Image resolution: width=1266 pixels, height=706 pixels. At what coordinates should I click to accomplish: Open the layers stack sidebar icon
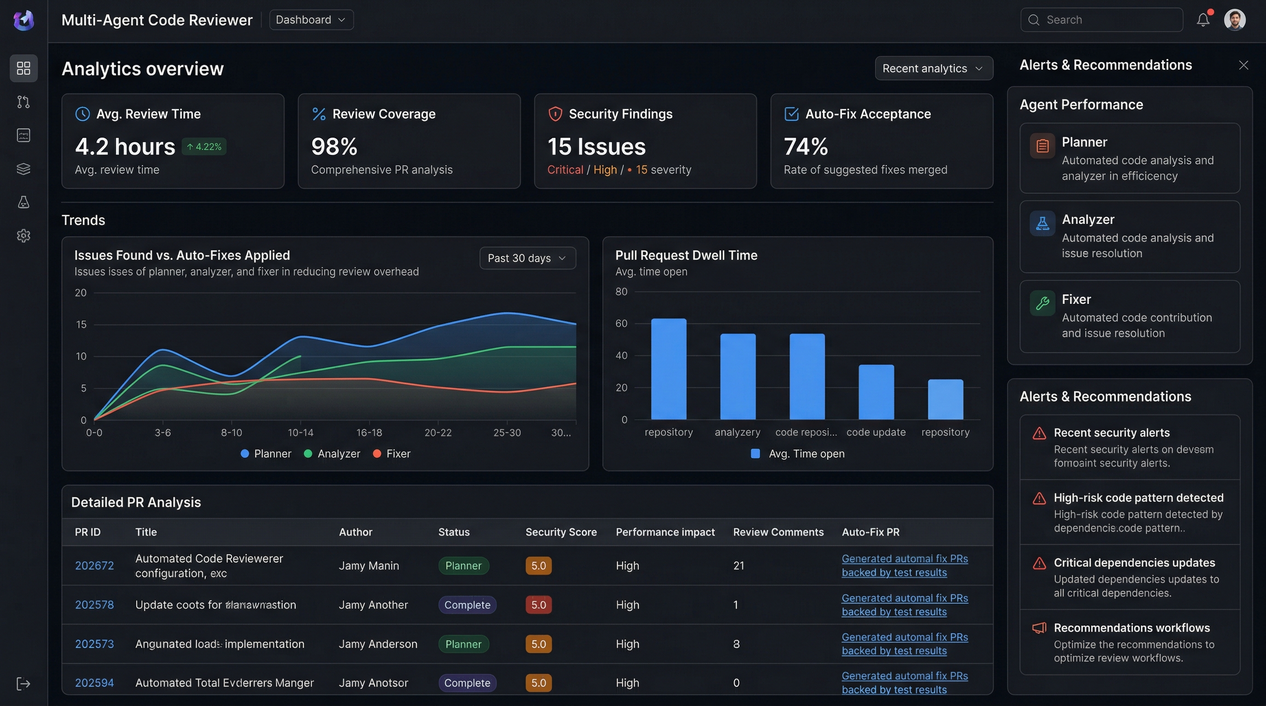(x=23, y=169)
